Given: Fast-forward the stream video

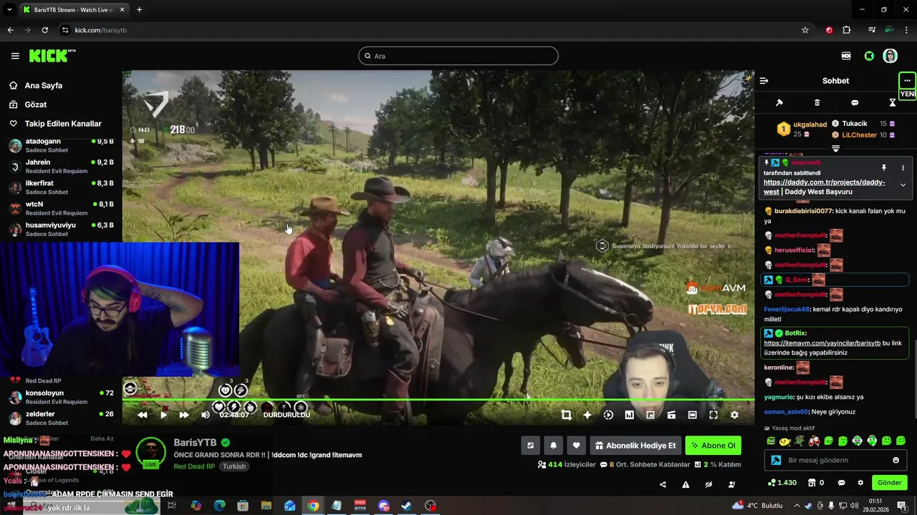Looking at the screenshot, I should (184, 415).
